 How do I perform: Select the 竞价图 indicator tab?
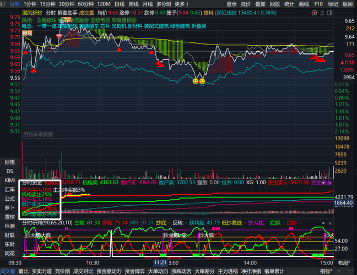pyautogui.click(x=62, y=271)
